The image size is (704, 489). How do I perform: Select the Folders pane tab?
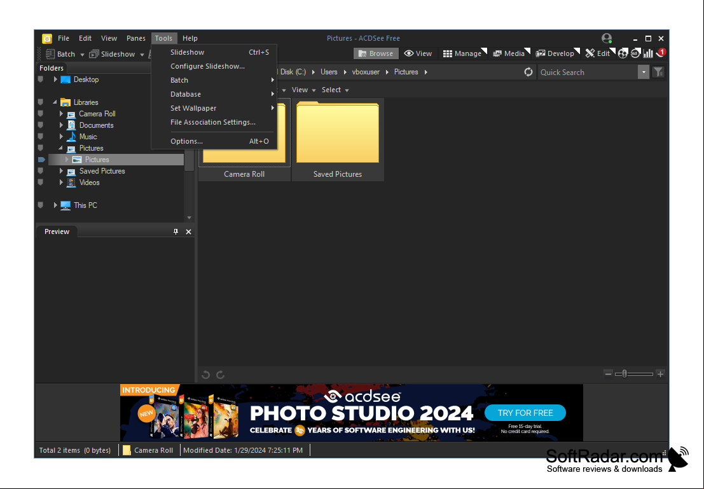[x=51, y=68]
